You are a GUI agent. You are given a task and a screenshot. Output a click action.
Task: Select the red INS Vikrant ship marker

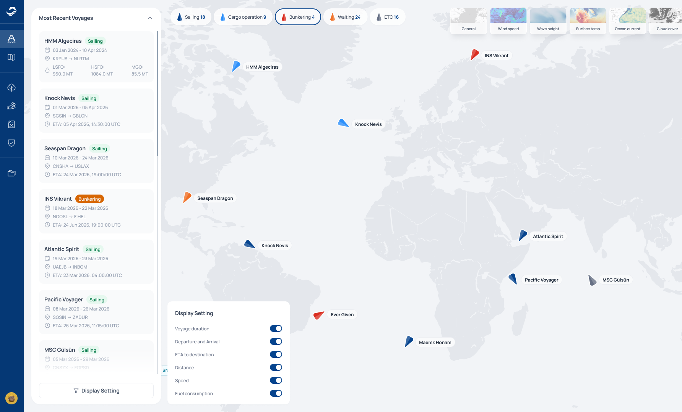(x=474, y=55)
